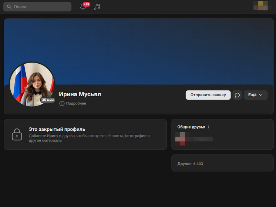The width and height of the screenshot is (276, 207).
Task: Click the blue profile cover banner
Action: 148,48
